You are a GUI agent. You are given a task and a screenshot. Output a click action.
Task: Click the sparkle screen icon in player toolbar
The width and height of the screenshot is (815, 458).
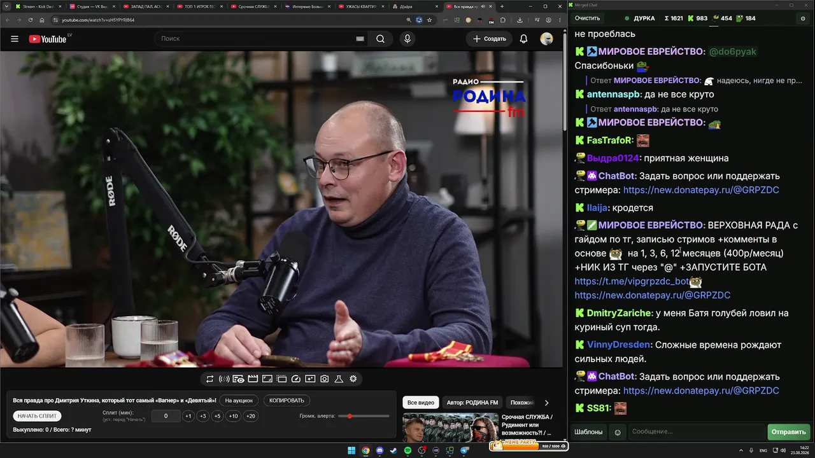click(310, 379)
